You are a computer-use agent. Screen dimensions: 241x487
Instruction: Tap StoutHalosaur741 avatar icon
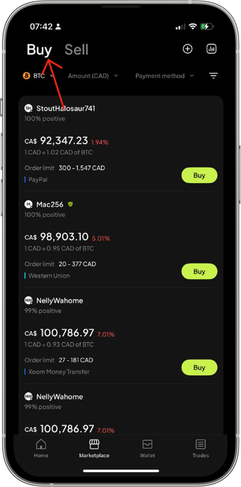click(29, 108)
